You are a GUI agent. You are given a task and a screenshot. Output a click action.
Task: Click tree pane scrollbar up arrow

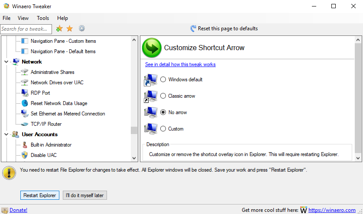(134, 40)
